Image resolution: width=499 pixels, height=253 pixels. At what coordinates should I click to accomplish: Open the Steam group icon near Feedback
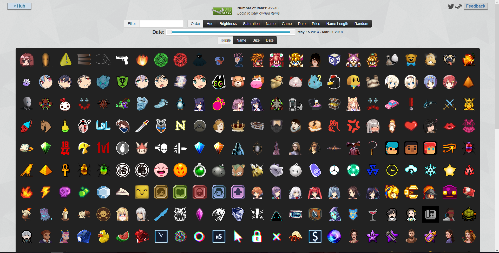pyautogui.click(x=458, y=6)
